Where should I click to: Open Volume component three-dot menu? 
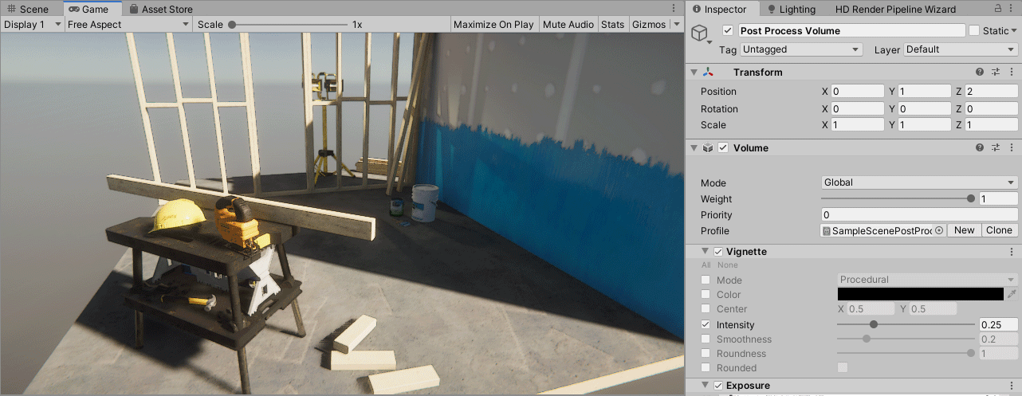[1011, 147]
